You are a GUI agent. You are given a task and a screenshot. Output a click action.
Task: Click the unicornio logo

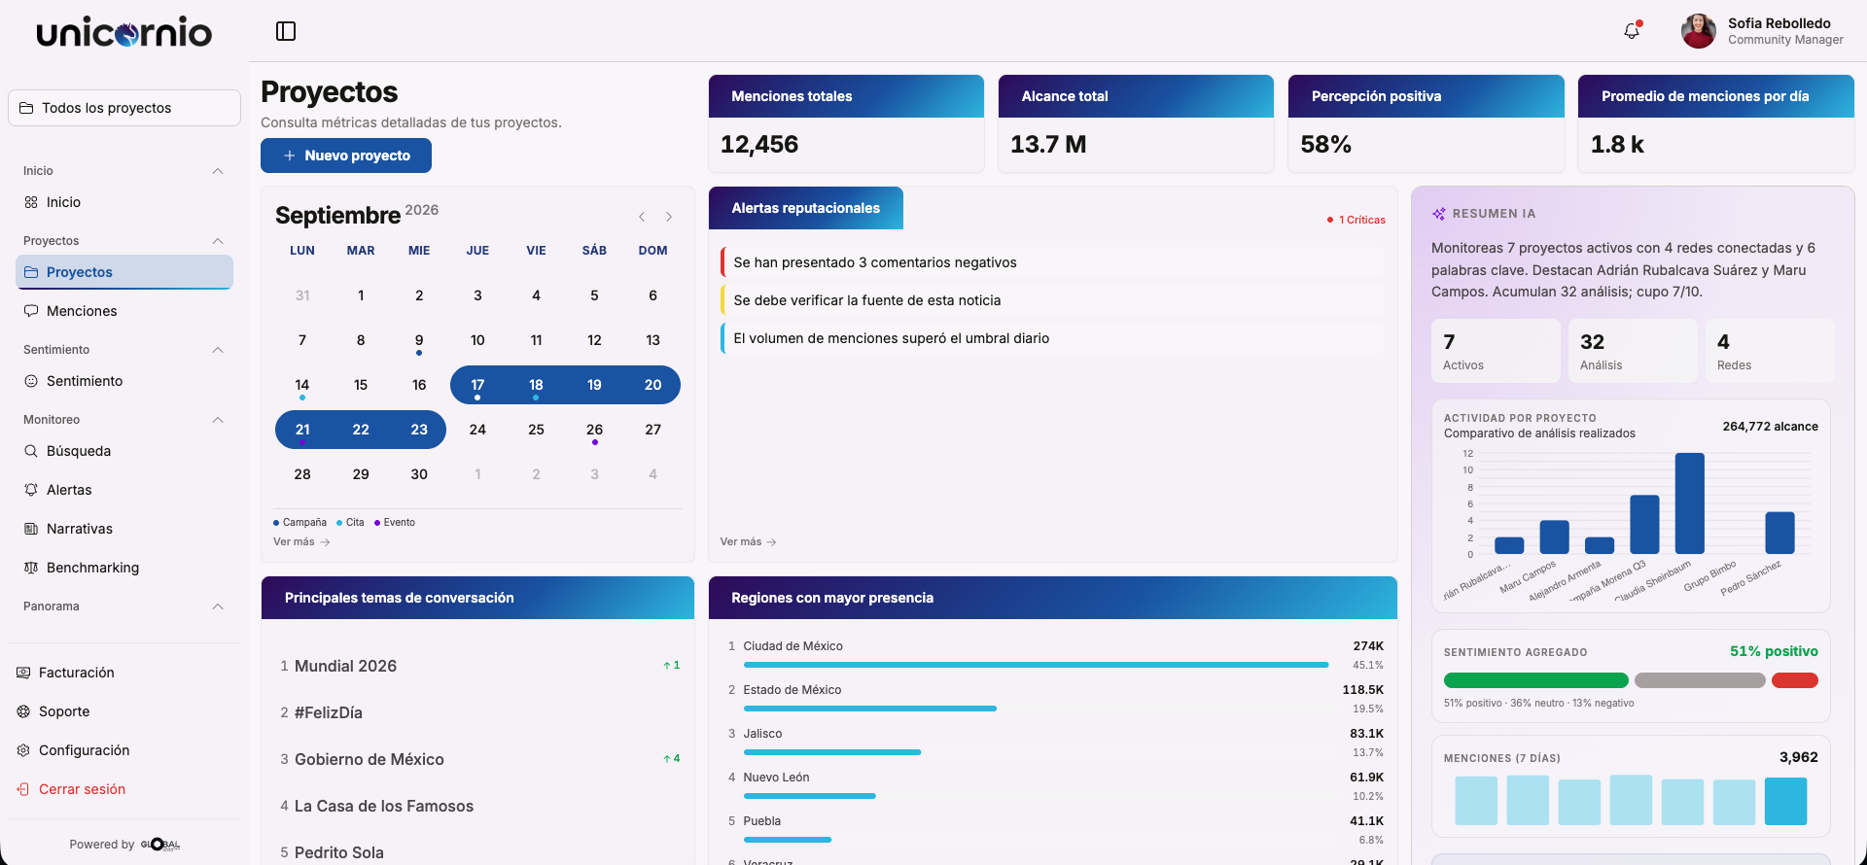coord(124,32)
